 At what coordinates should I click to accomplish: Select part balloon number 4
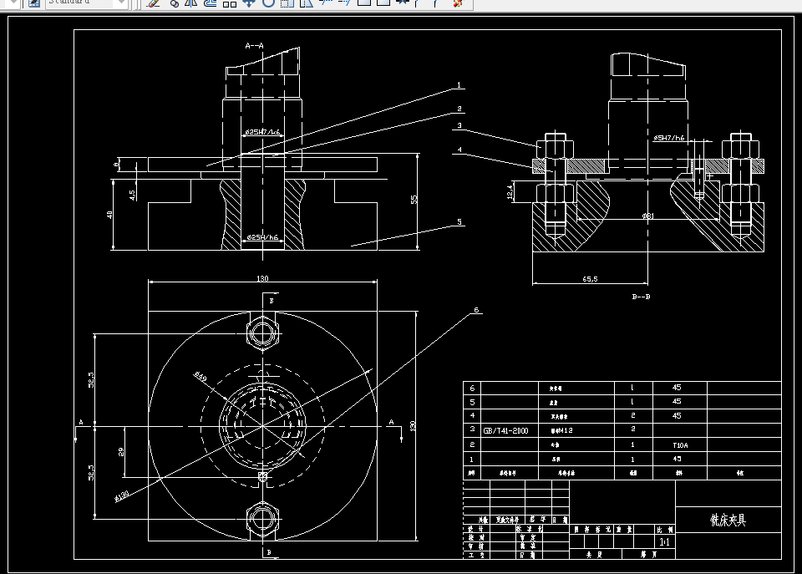coord(459,150)
